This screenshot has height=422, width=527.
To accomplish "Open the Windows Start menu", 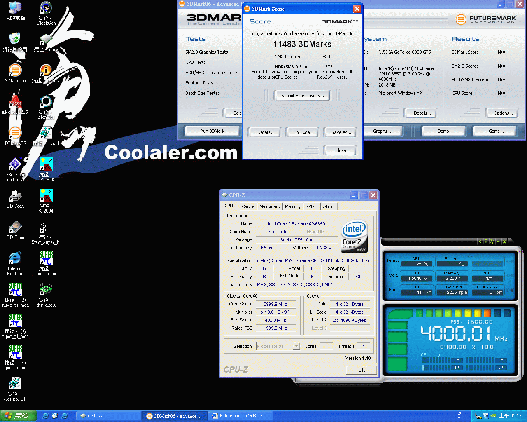I will point(19,416).
